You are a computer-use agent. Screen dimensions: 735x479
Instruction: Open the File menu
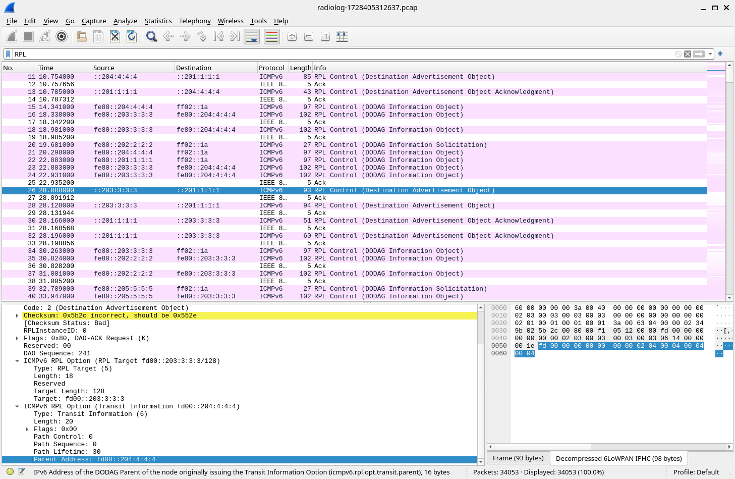click(x=12, y=21)
